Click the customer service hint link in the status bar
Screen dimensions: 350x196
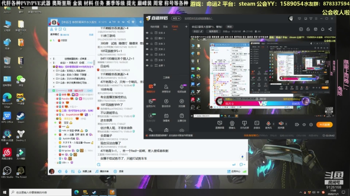click(x=171, y=135)
